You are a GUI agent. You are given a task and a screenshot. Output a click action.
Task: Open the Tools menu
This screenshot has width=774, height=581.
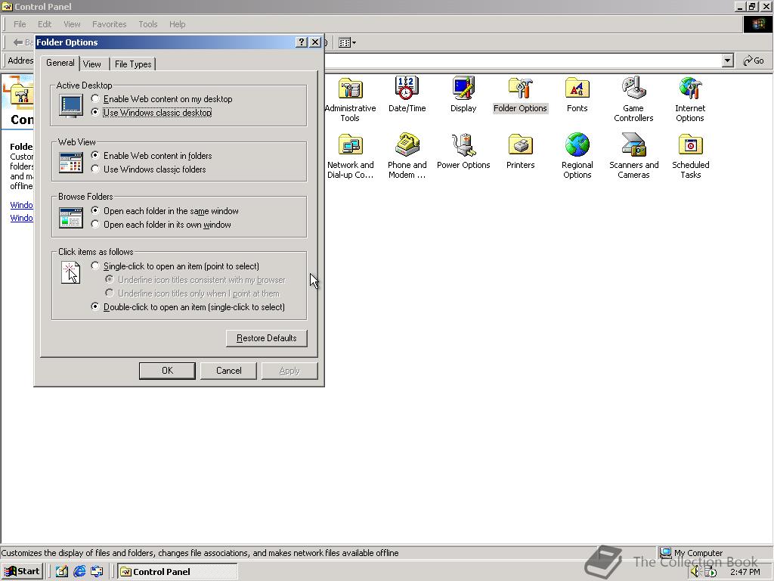click(x=147, y=24)
